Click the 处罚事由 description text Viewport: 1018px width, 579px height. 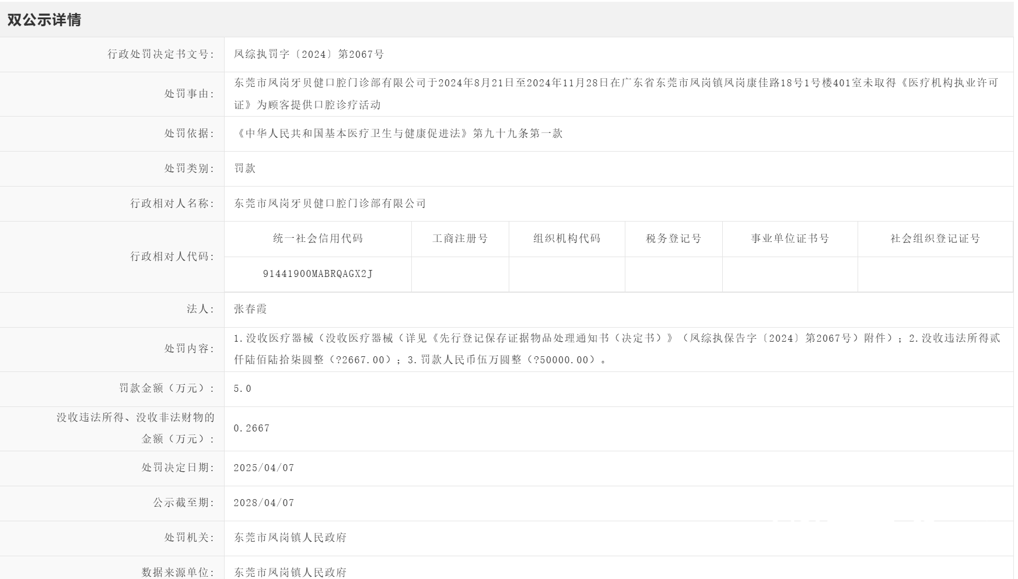(x=616, y=94)
